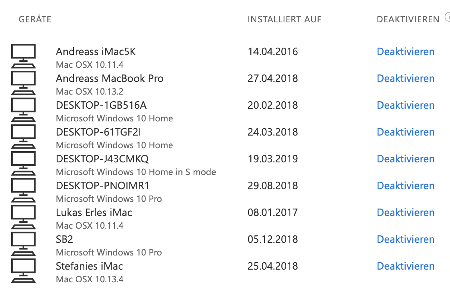Deactivate the DESKTOP-61TGF2I device
Screen dimensions: 450x289
(406, 132)
